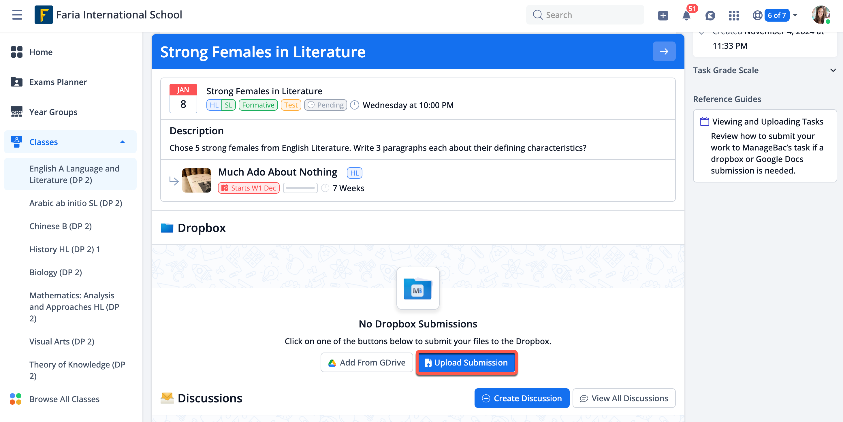The height and width of the screenshot is (422, 843).
Task: Open the hamburger navigation menu
Action: tap(17, 15)
